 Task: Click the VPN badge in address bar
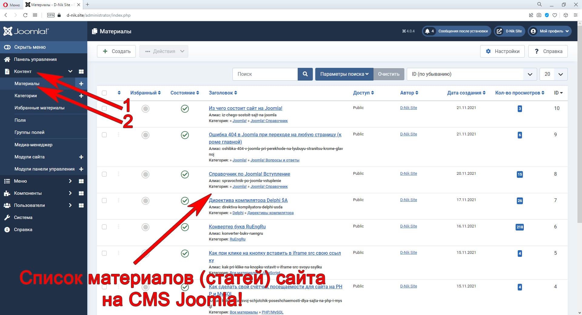pyautogui.click(x=51, y=15)
